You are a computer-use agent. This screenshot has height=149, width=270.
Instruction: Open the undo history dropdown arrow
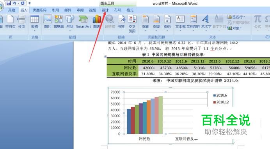[x=18, y=3]
